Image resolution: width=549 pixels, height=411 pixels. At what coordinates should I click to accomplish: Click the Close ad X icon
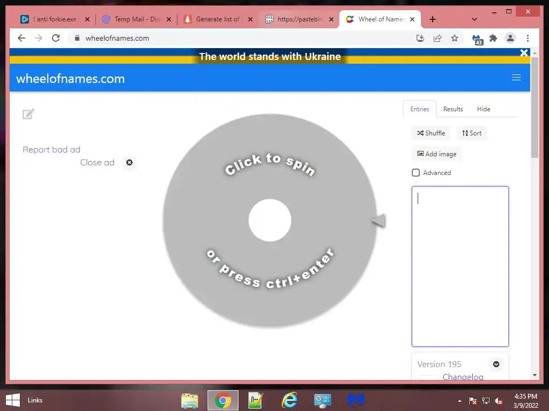point(129,163)
